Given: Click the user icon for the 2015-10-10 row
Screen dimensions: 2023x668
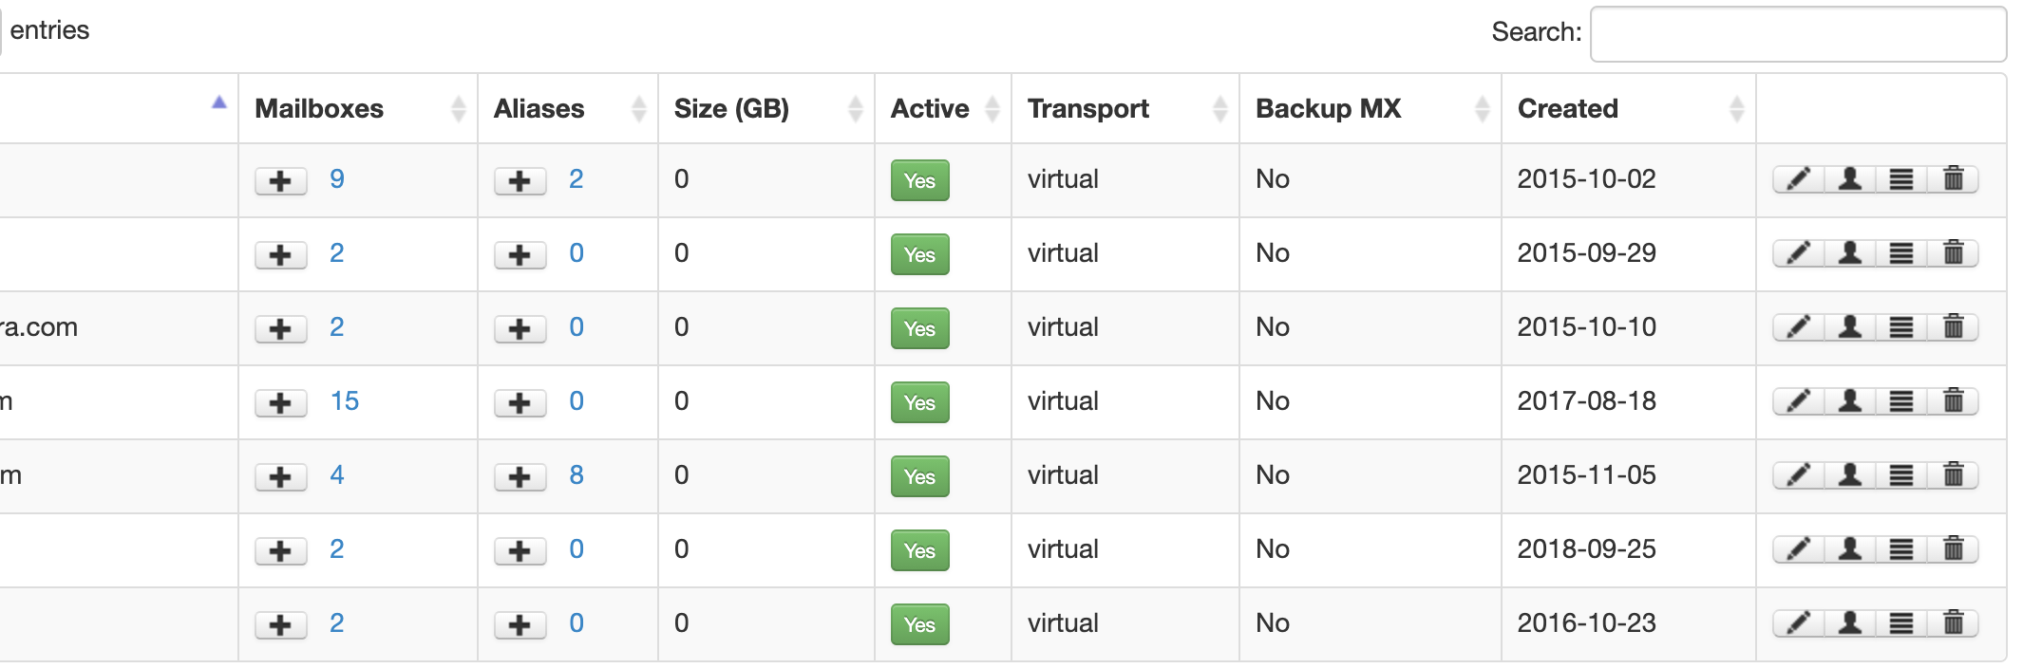Looking at the screenshot, I should [1849, 327].
